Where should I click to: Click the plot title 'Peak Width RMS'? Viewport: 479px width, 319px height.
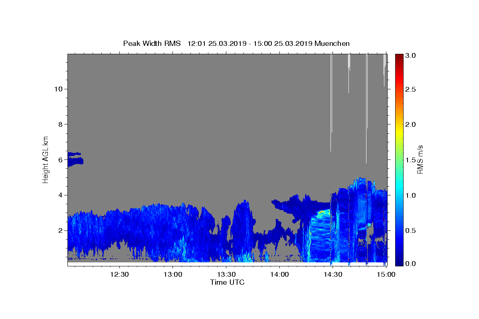(x=152, y=43)
